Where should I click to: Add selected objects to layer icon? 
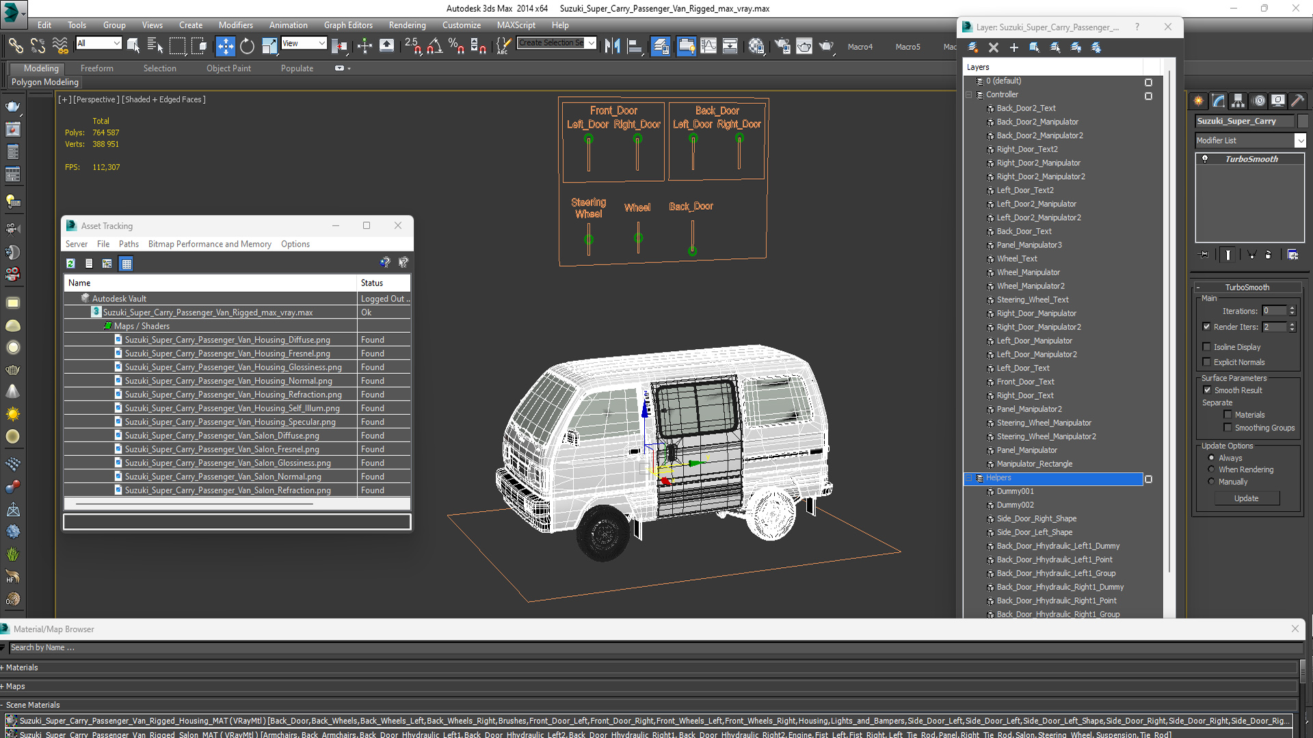click(1014, 47)
